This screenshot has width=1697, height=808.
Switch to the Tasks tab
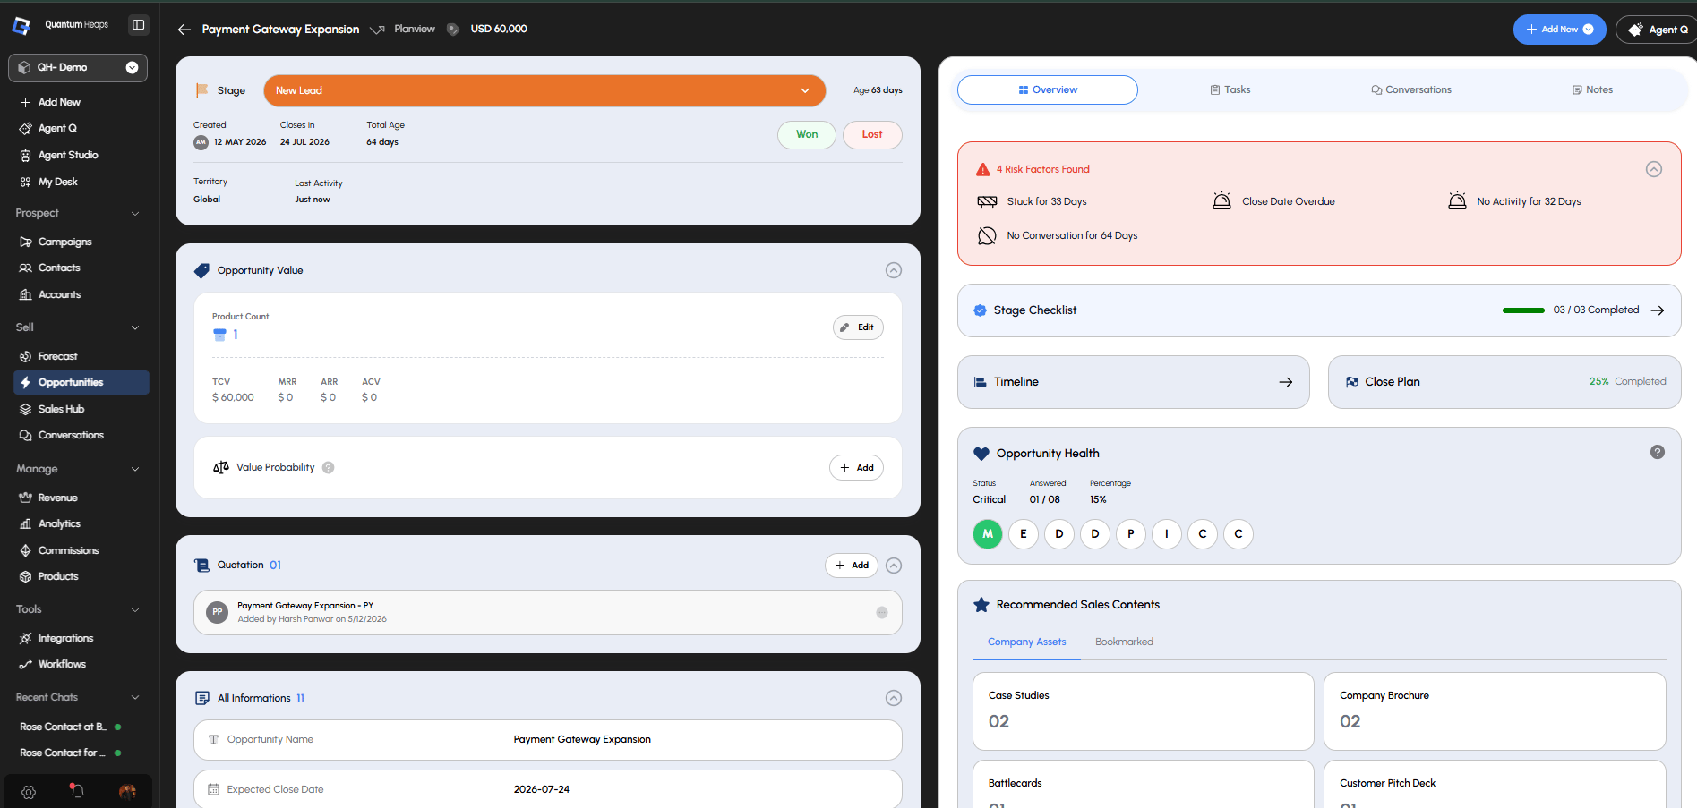1230,90
